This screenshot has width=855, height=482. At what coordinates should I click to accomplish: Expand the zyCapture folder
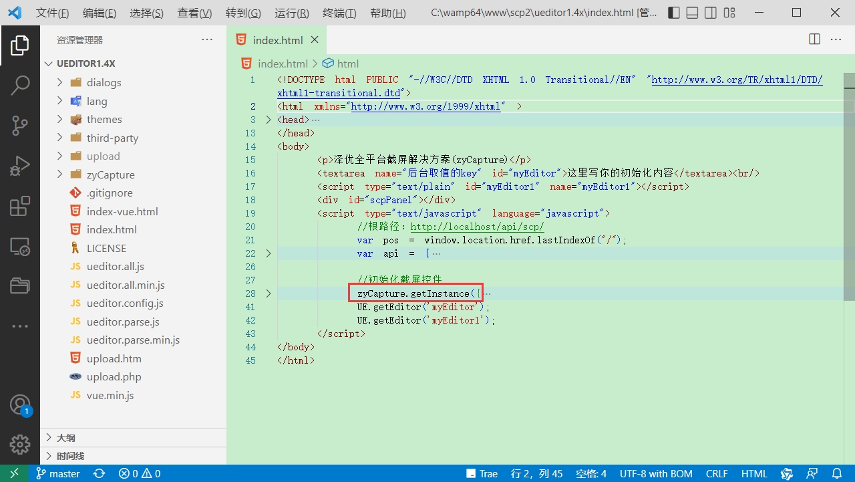tap(59, 174)
